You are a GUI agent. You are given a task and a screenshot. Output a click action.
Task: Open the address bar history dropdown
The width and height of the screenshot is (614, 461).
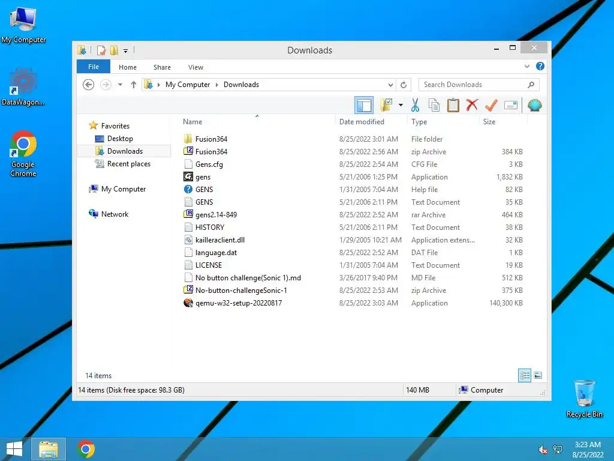(x=390, y=85)
